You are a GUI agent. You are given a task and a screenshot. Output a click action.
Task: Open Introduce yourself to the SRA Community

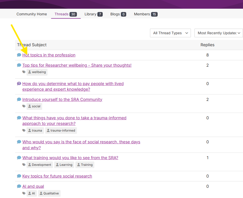(62, 99)
